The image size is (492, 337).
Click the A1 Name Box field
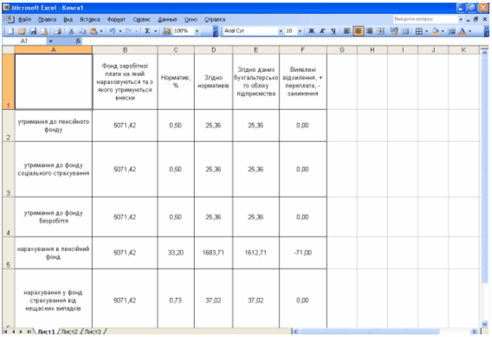[24, 41]
